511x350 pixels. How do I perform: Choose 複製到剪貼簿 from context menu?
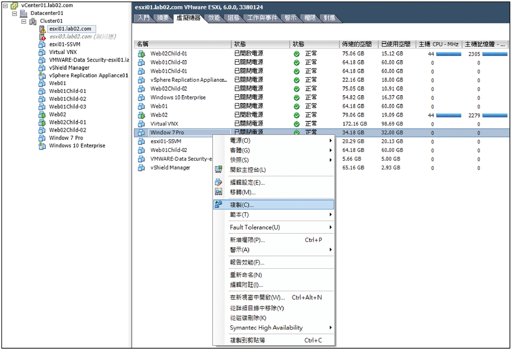tap(273, 340)
